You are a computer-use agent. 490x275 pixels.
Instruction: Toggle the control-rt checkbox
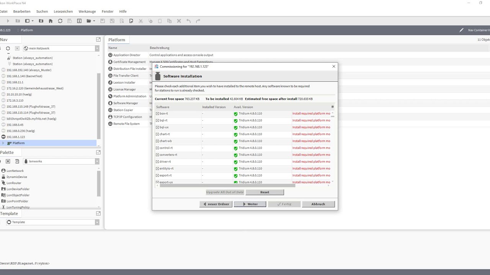tap(157, 148)
